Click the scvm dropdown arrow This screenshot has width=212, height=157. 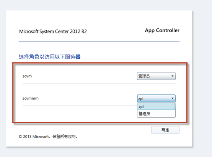tap(172, 76)
